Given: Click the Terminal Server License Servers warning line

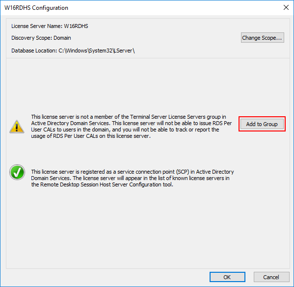Looking at the screenshot, I should (129, 117).
